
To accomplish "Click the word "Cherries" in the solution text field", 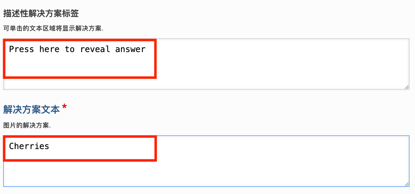I will click(x=29, y=146).
